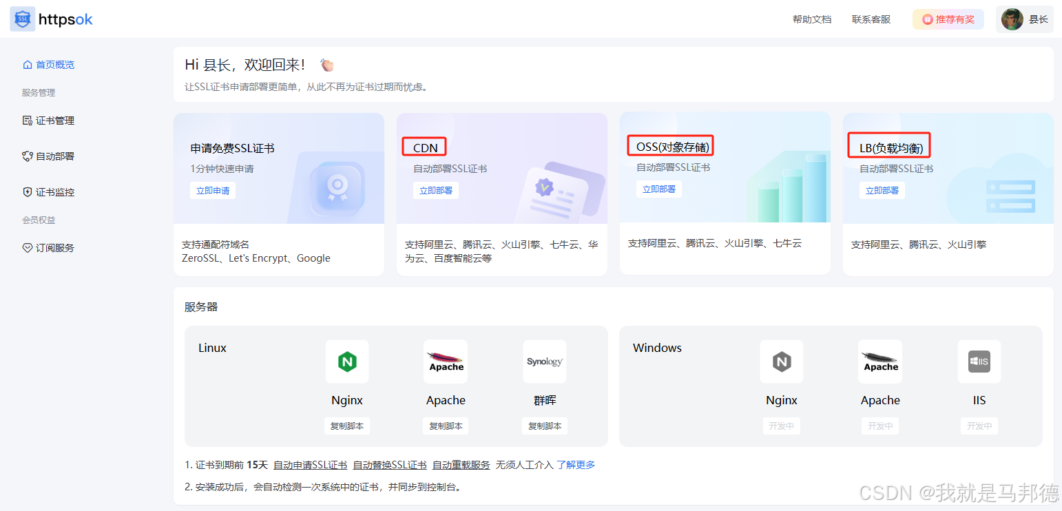Open 首页概览 via the home icon
This screenshot has width=1062, height=511.
[x=28, y=64]
